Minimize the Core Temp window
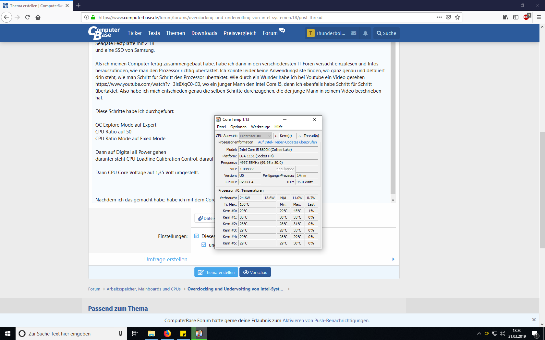Screen dimensions: 545x340 [285, 119]
